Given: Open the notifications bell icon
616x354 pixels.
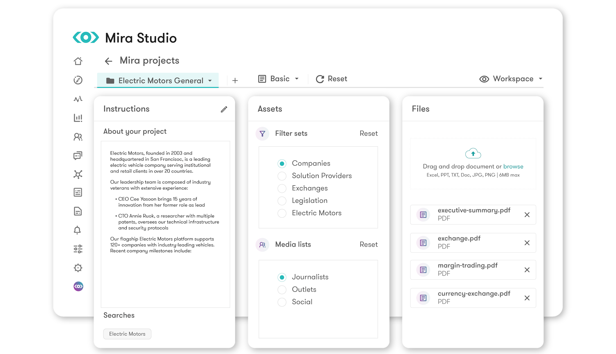Looking at the screenshot, I should pyautogui.click(x=77, y=230).
